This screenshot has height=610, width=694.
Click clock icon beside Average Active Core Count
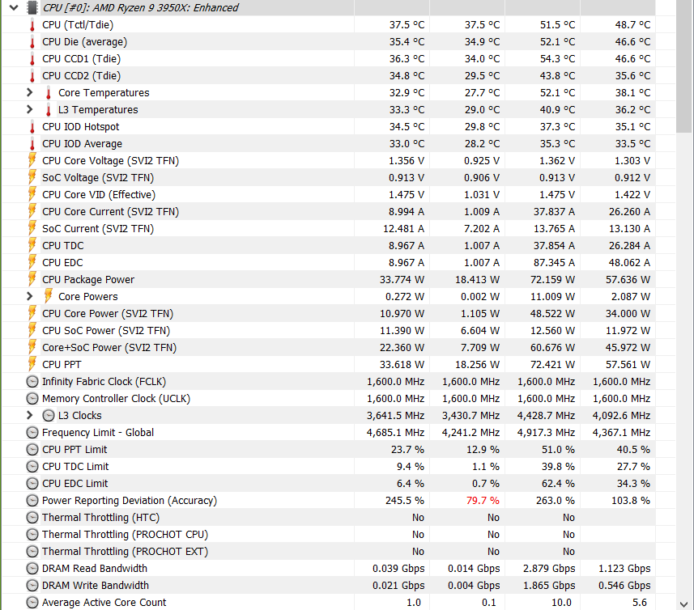coord(32,602)
